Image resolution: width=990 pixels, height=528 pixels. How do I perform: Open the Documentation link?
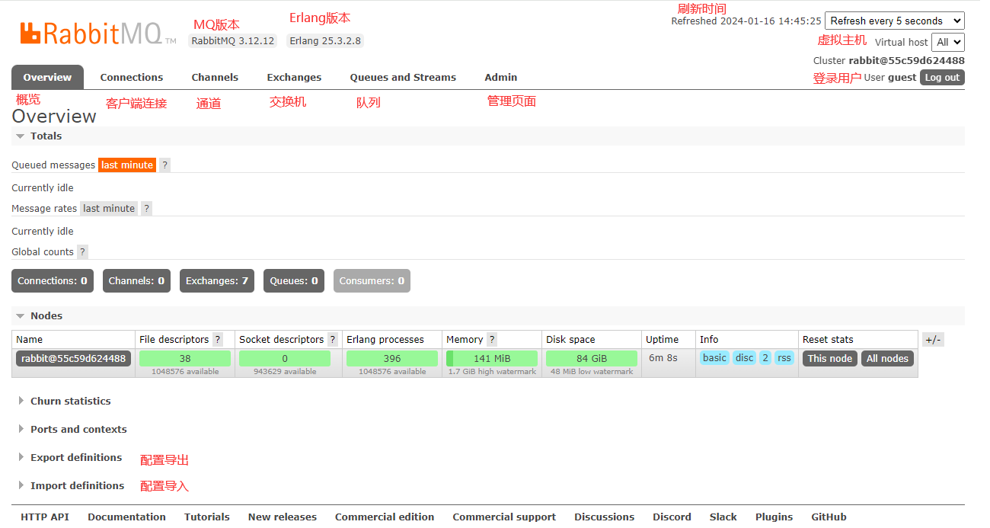pos(126,517)
